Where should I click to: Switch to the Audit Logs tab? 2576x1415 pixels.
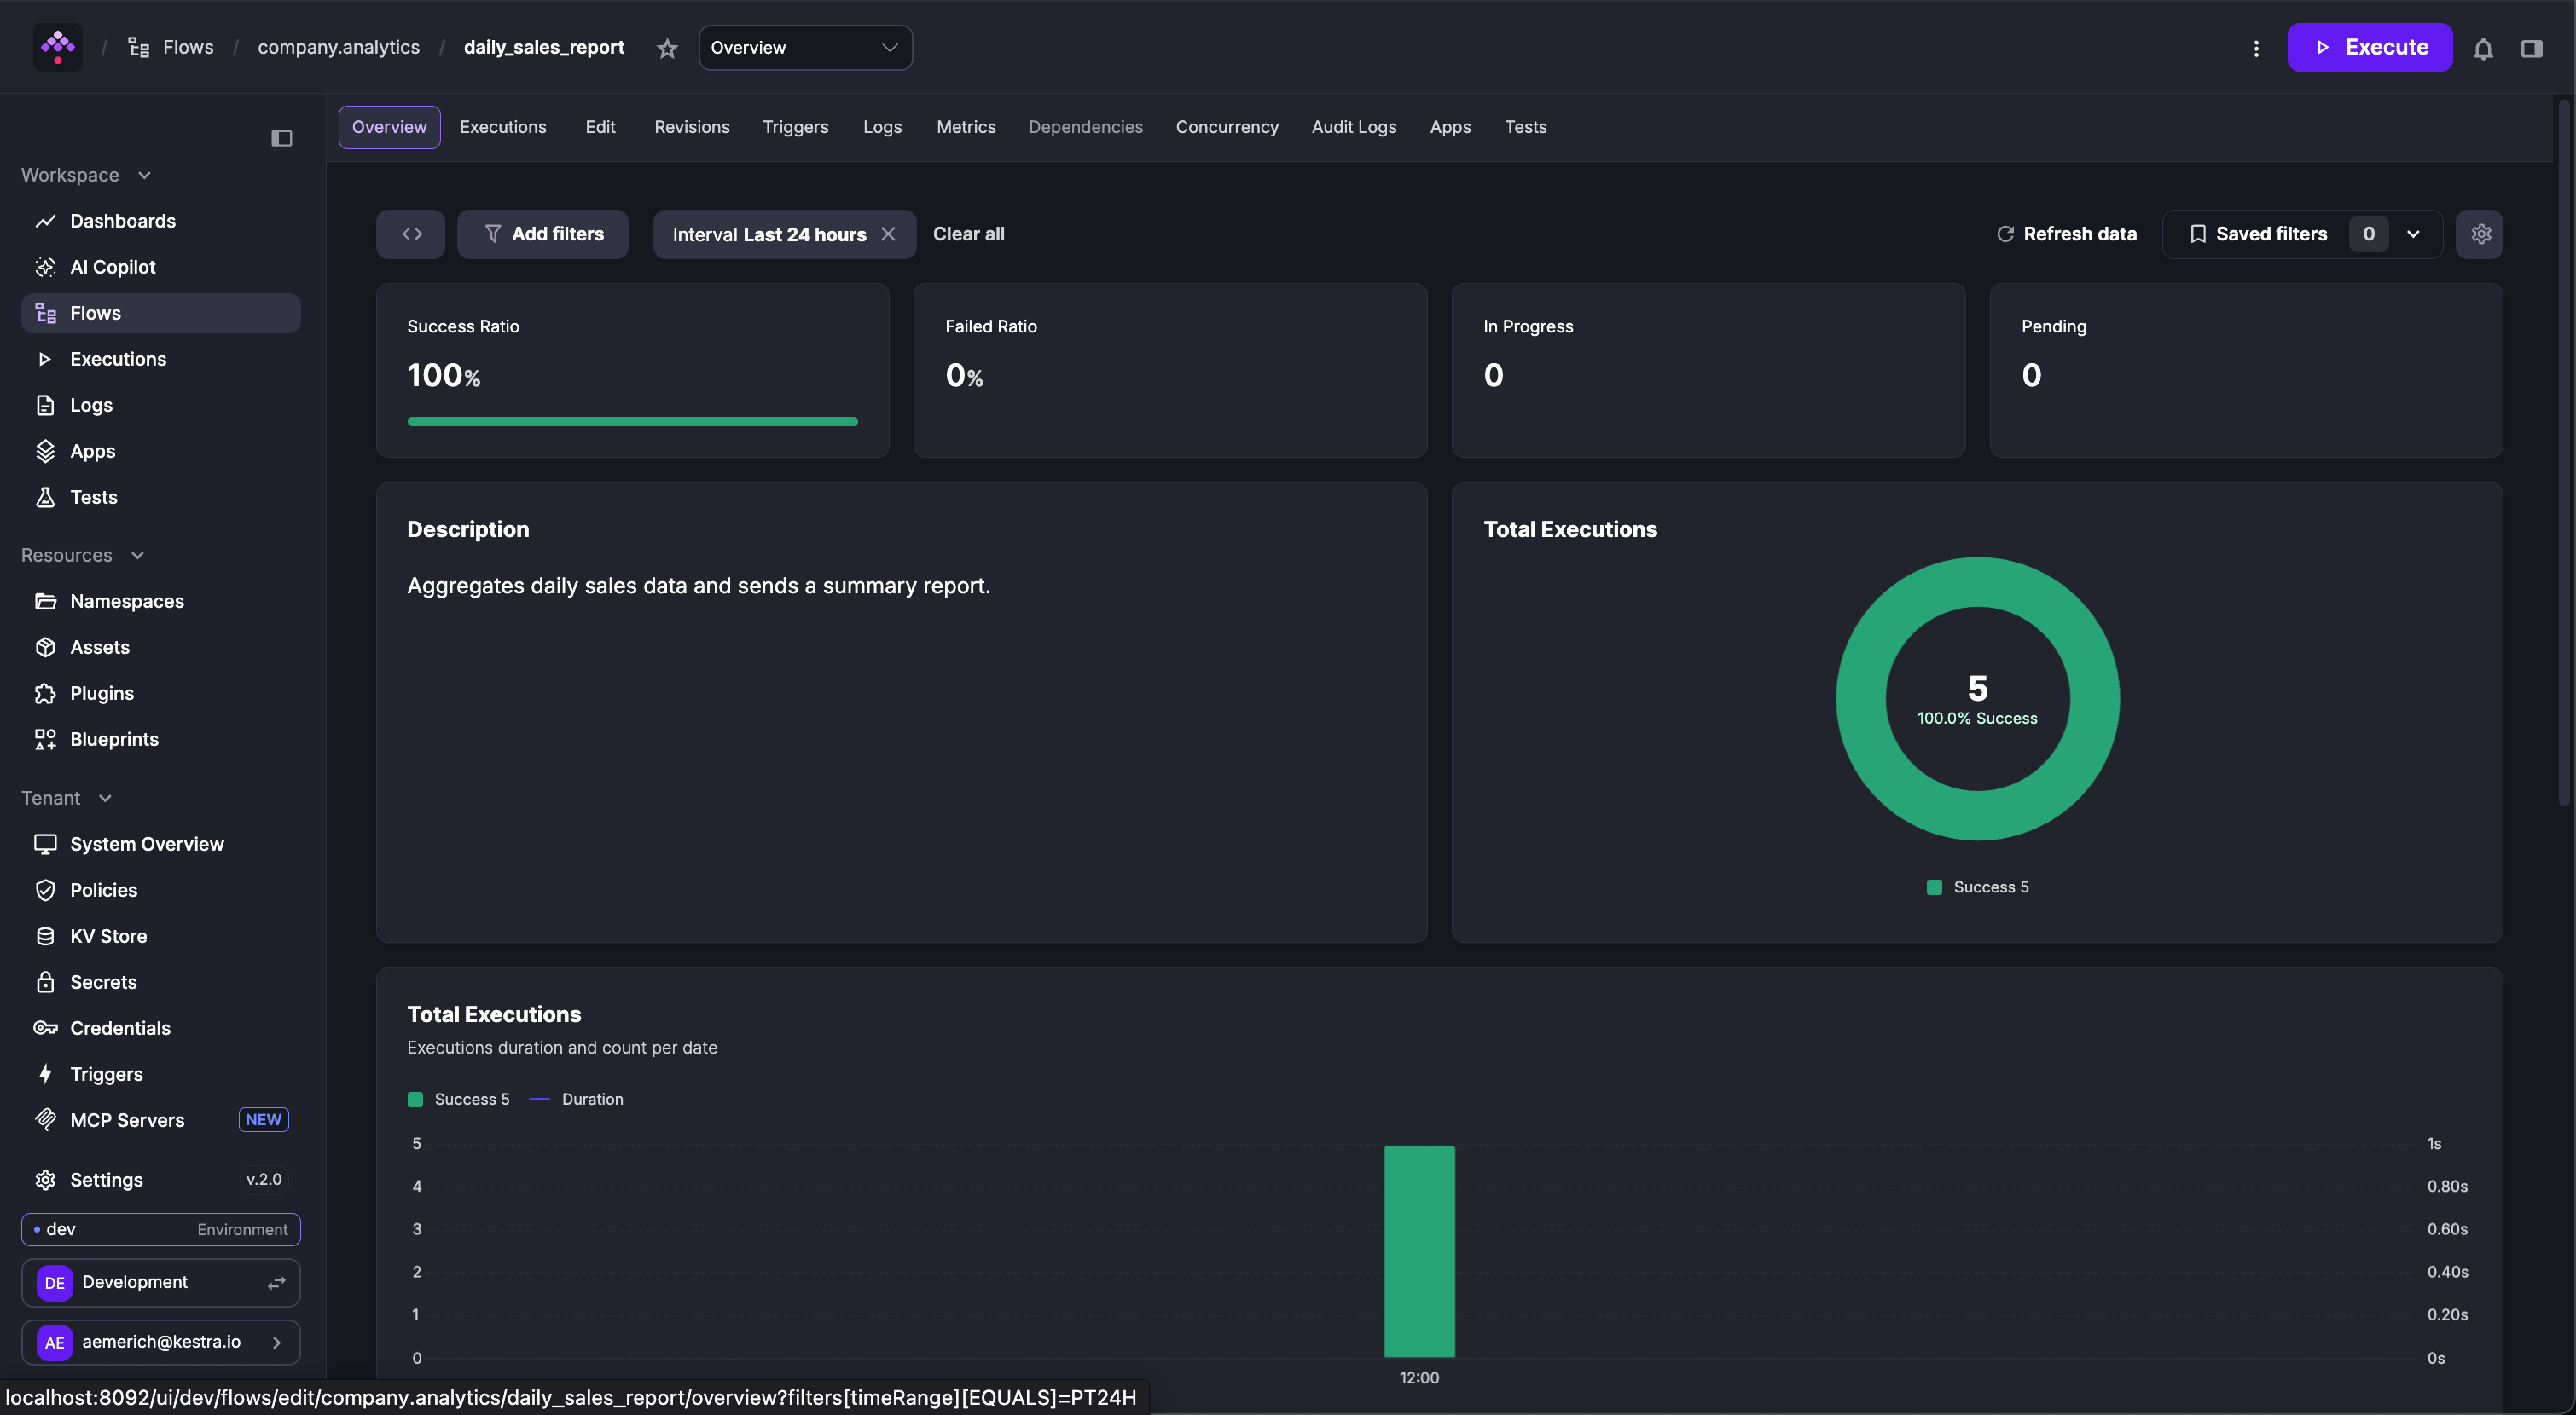(x=1354, y=127)
